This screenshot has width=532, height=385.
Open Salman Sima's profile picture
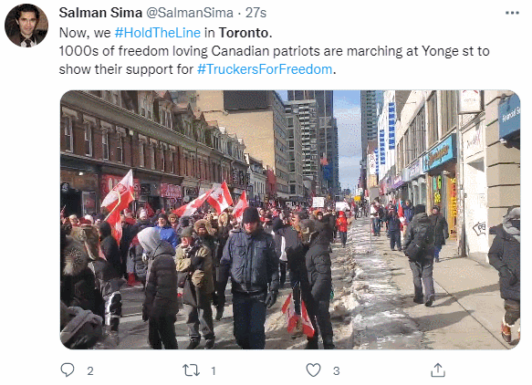(26, 26)
